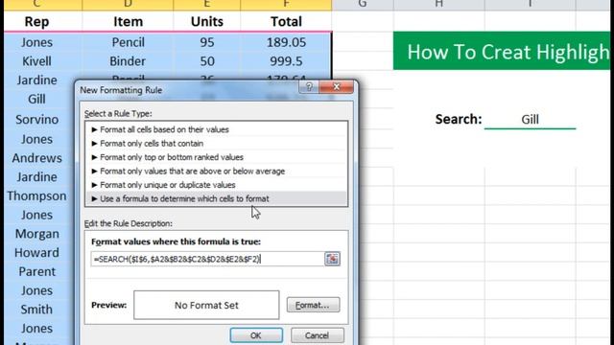Image resolution: width=614 pixels, height=345 pixels.
Task: Click the total cell 189.05
Action: tap(286, 42)
